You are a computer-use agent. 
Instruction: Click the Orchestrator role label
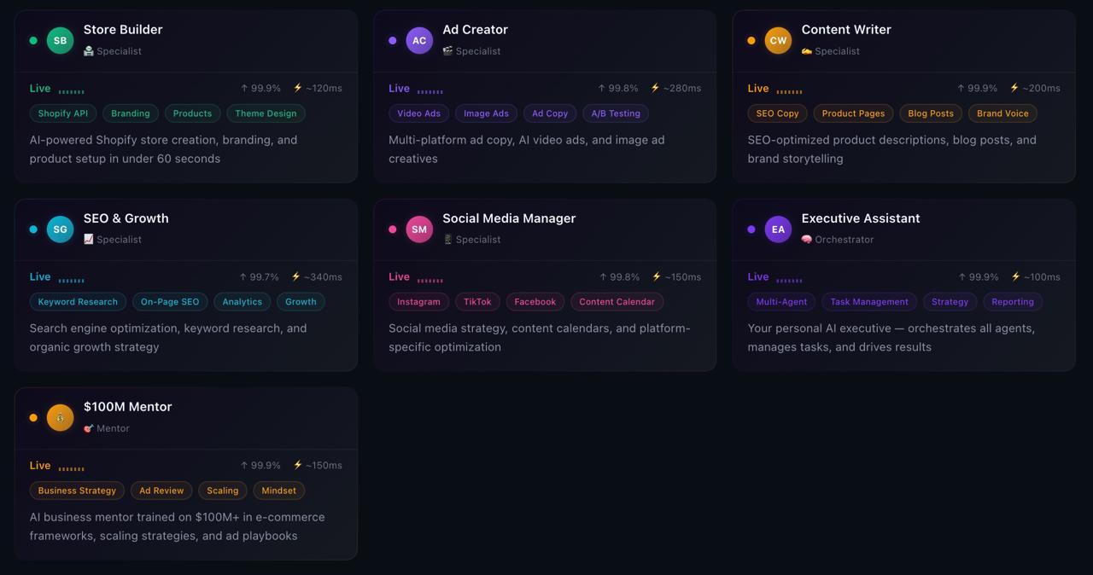(845, 240)
